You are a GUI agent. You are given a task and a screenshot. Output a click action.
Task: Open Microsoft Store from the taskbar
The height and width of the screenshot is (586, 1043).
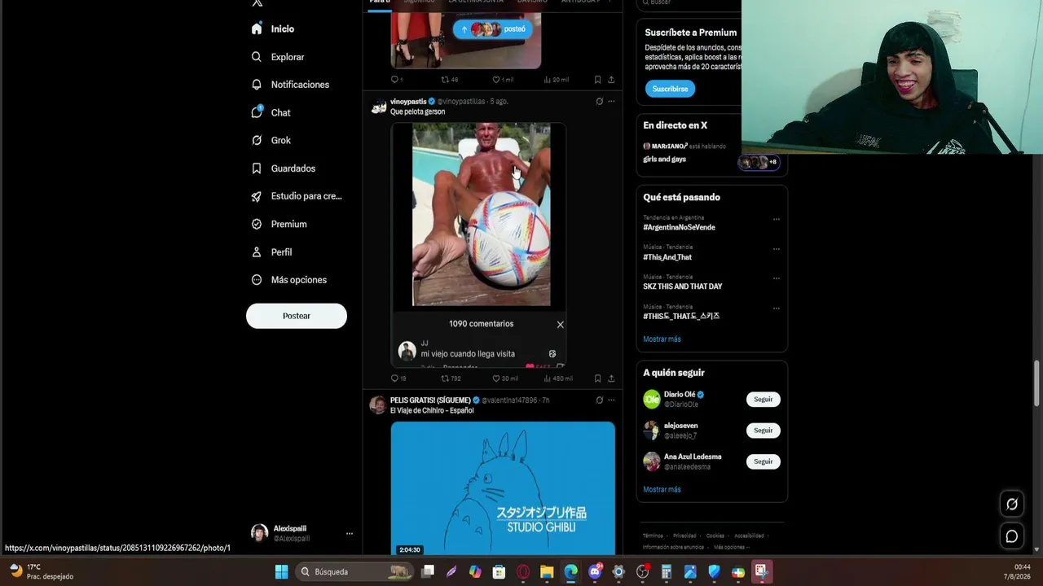[499, 571]
